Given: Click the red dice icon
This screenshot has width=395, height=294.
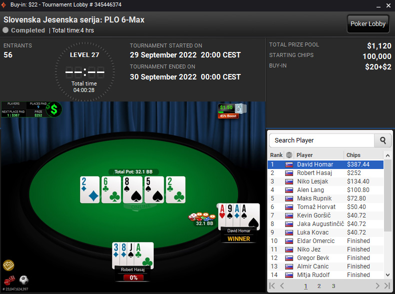Looking at the screenshot, I should (x=9, y=280).
